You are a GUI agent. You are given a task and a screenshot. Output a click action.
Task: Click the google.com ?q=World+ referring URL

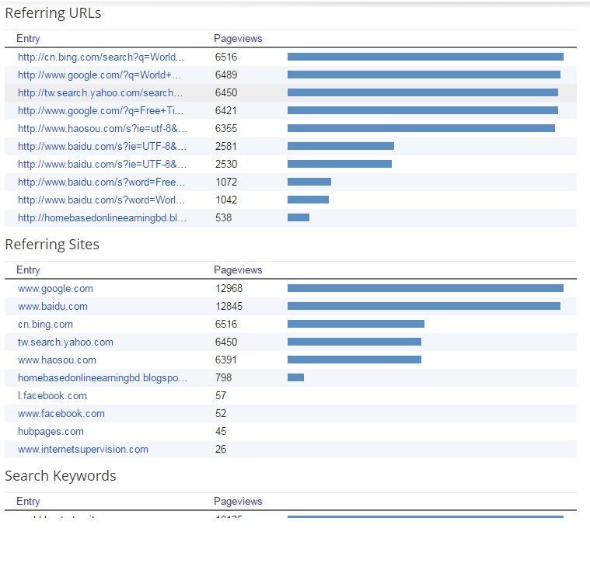click(99, 75)
